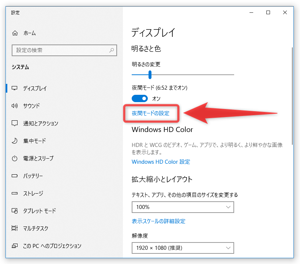Click the 電源とスリープ power icon
This screenshot has width=300, height=264.
click(x=15, y=158)
